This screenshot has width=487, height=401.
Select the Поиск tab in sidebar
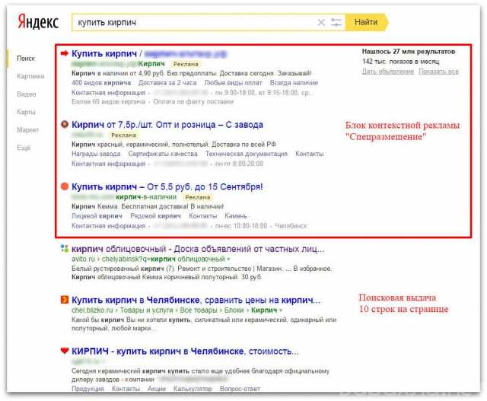click(x=26, y=59)
